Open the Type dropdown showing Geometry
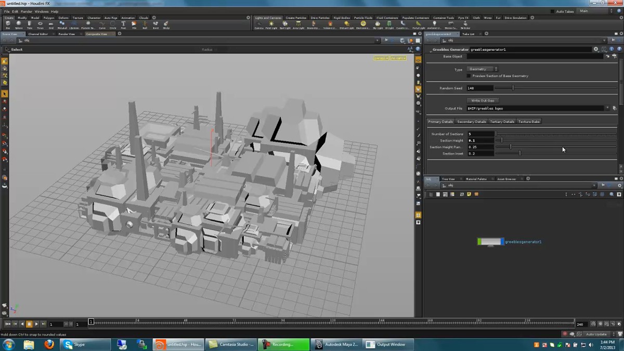Image resolution: width=624 pixels, height=351 pixels. [x=482, y=69]
